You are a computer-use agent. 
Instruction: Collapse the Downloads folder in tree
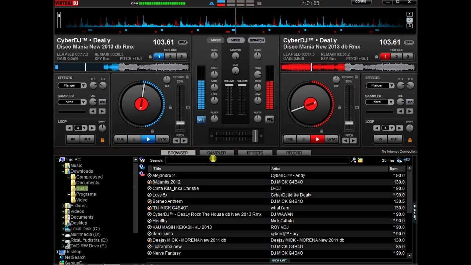63,172
